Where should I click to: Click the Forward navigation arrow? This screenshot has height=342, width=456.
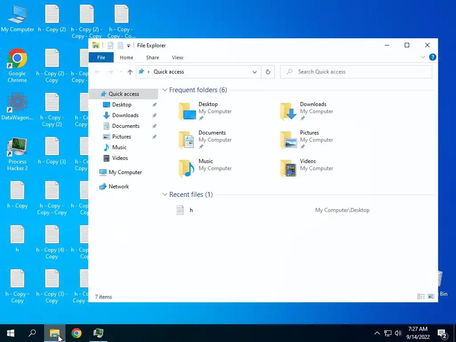[110, 72]
